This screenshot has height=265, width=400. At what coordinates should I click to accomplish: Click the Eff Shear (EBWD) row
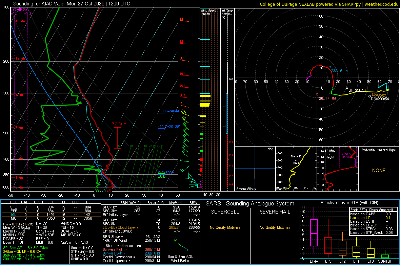click(x=151, y=231)
